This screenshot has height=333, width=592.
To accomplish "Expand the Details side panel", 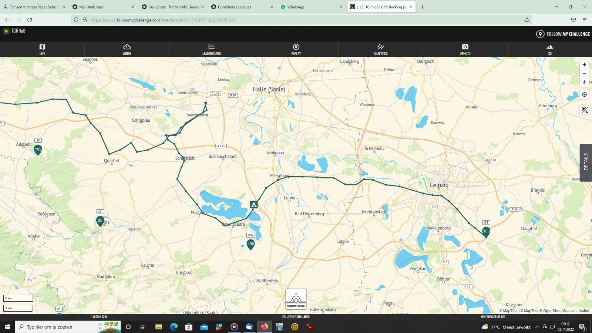I will 585,162.
